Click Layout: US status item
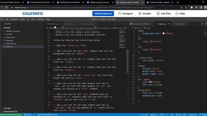 click(192, 115)
